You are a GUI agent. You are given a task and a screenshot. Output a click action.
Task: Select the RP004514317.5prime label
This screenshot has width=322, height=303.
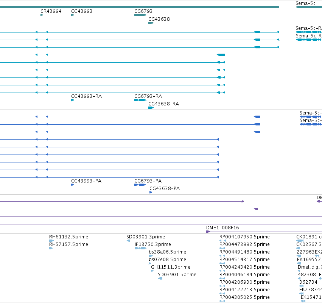point(244,260)
